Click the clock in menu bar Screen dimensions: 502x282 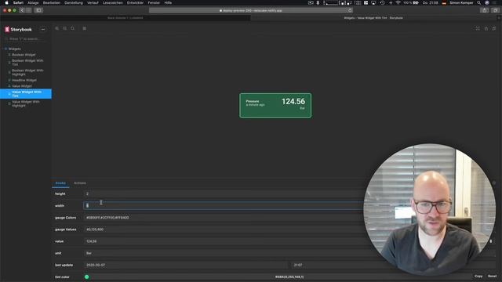click(x=431, y=2)
